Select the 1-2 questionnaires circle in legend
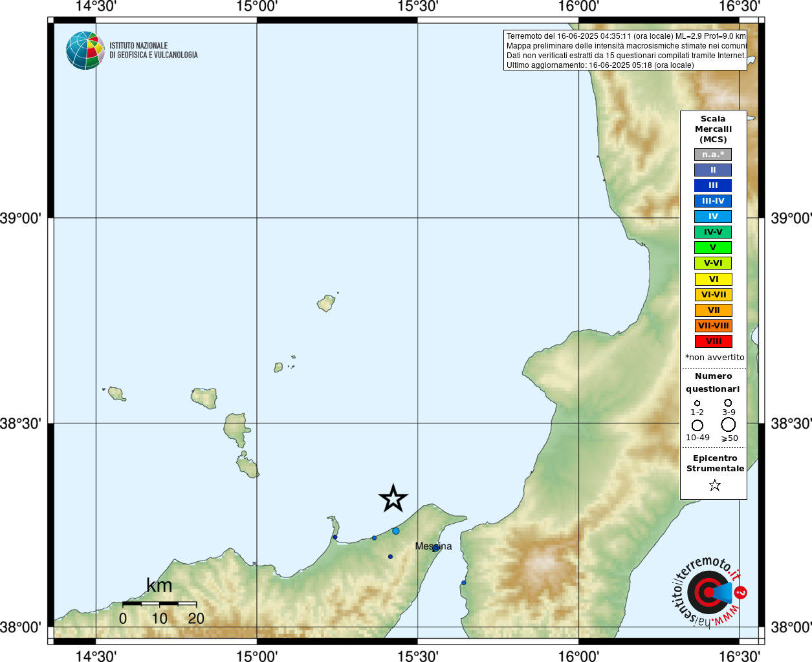 (697, 403)
